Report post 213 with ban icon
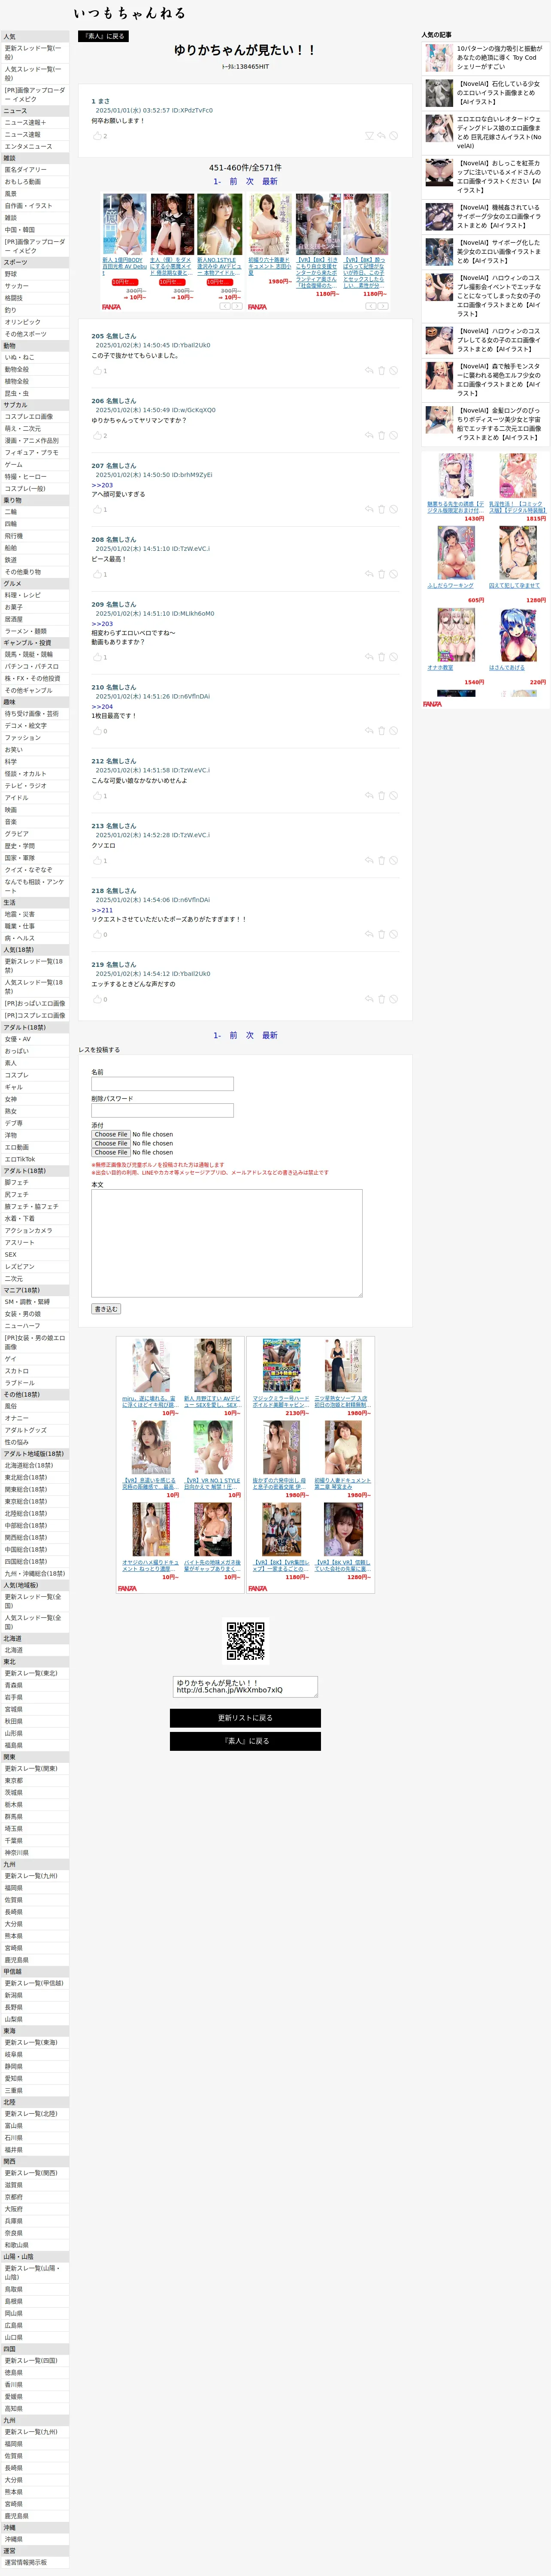The image size is (551, 2576). coord(394,861)
